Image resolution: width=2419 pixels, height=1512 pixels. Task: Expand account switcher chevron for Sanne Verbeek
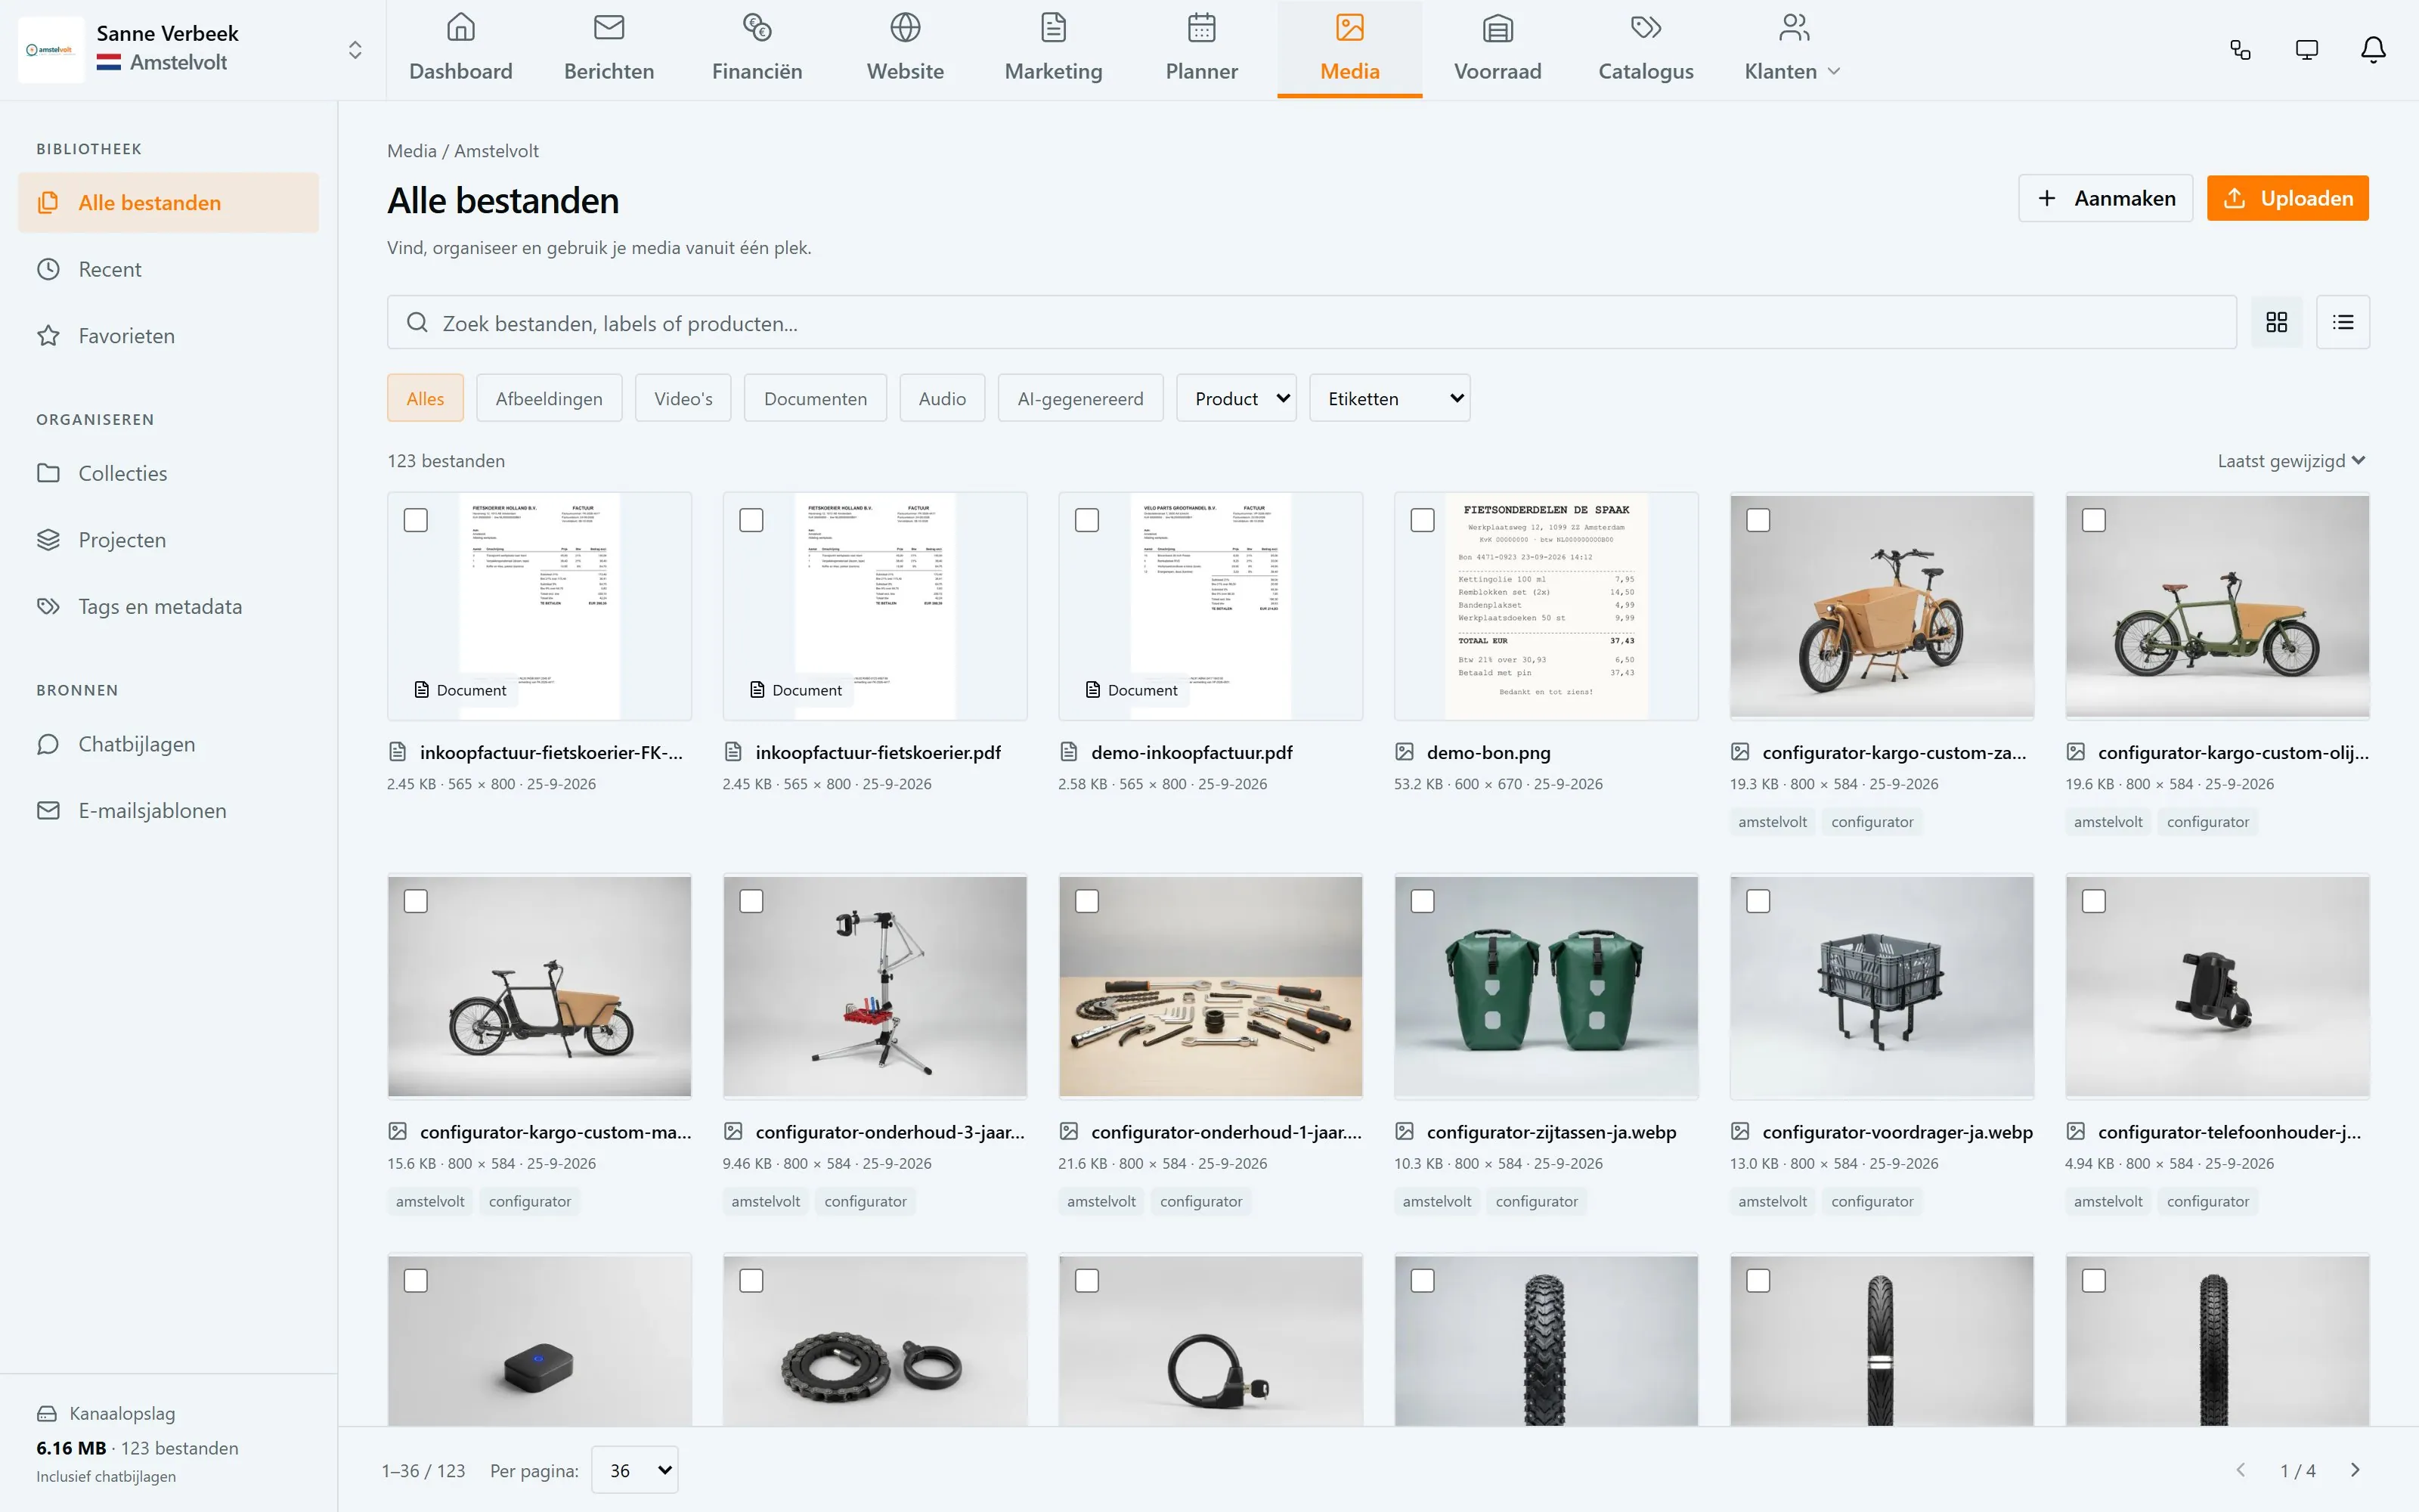[x=355, y=50]
